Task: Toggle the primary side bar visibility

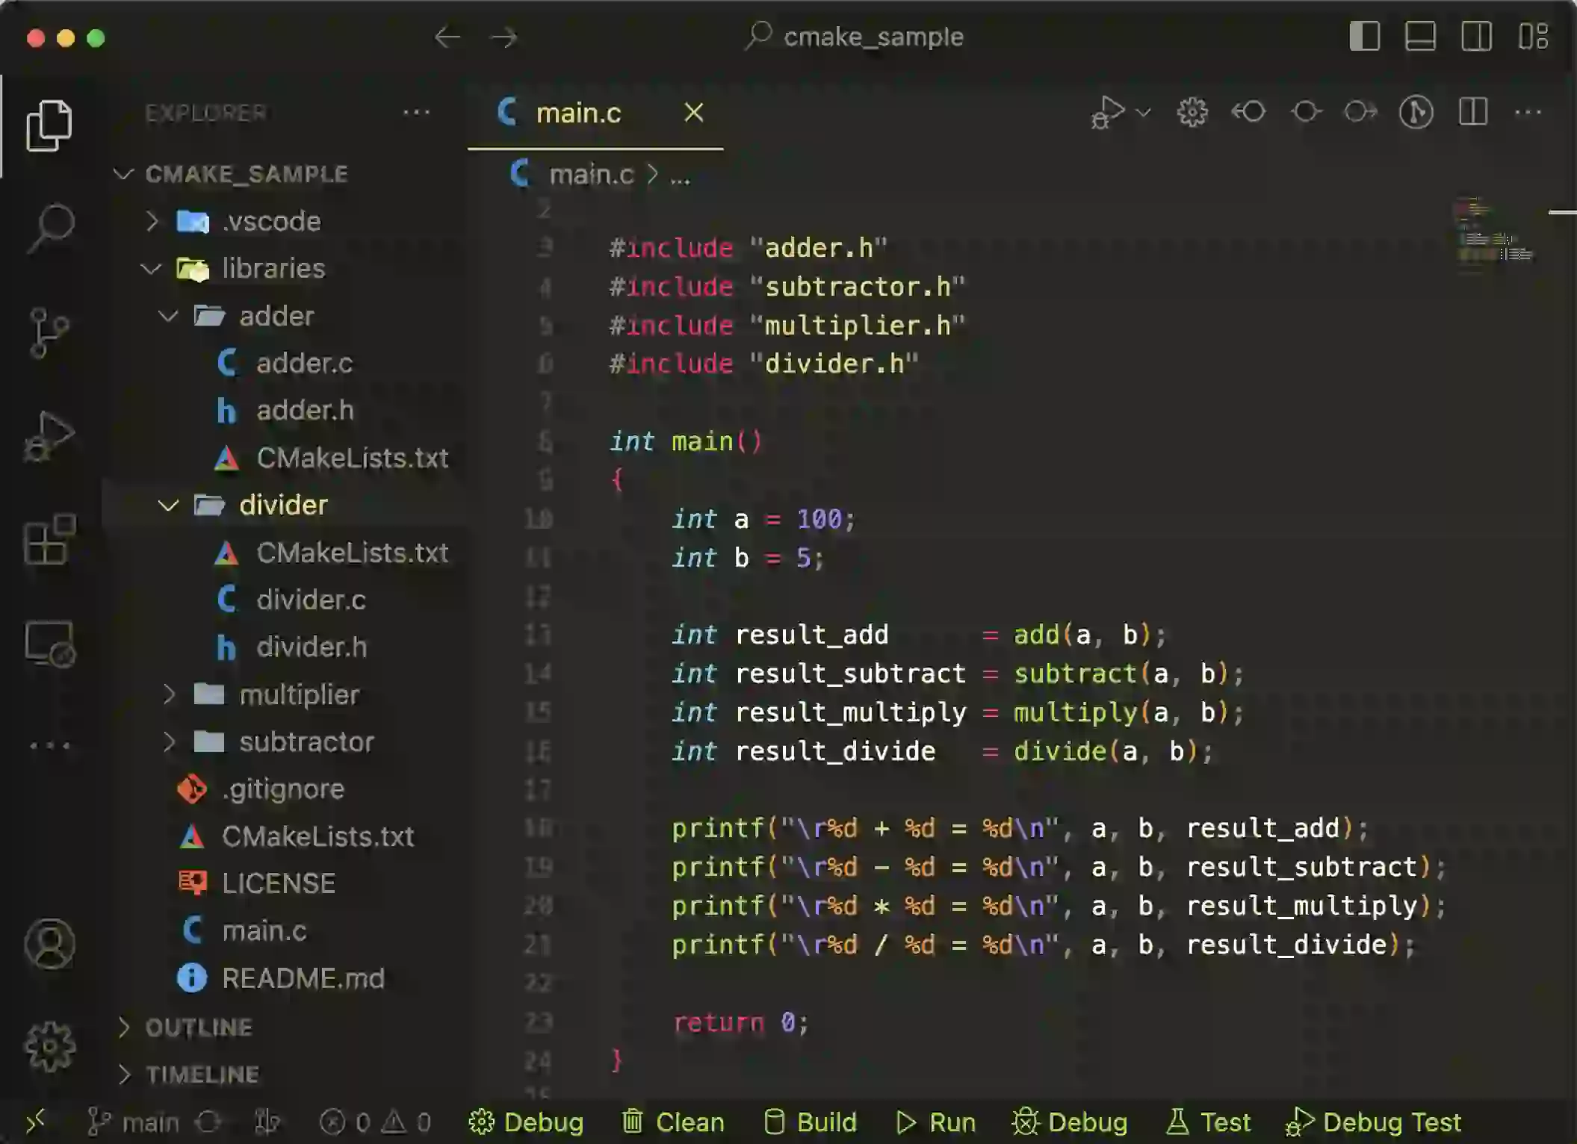Action: [x=1366, y=36]
